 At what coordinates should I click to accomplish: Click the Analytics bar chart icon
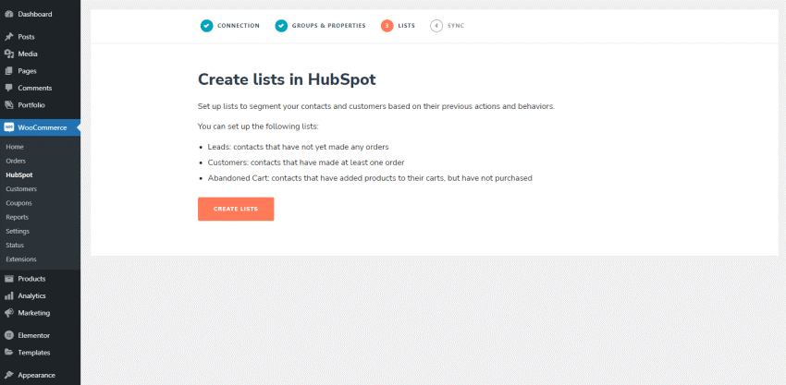(x=8, y=296)
